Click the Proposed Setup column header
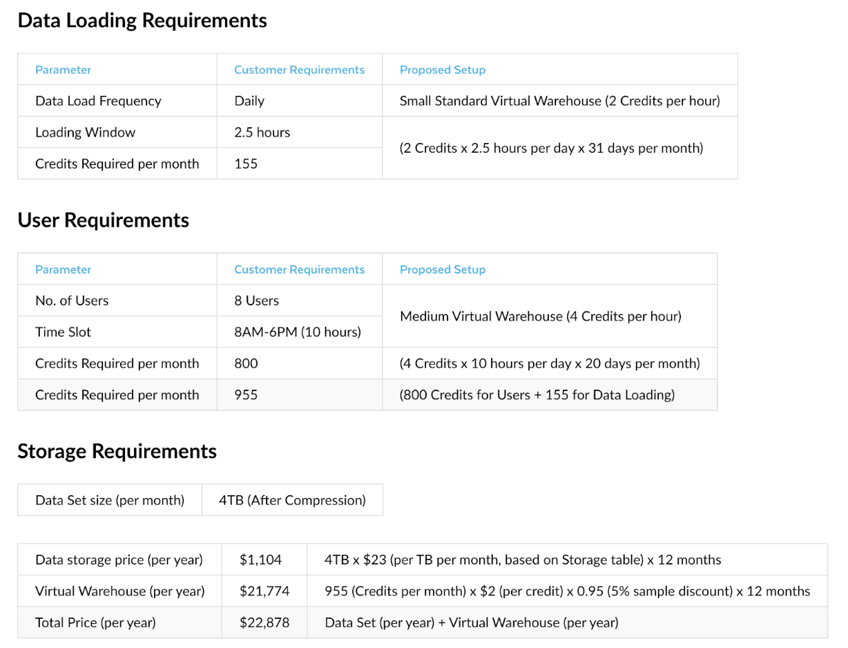Screen dimensions: 848x648 (x=442, y=69)
